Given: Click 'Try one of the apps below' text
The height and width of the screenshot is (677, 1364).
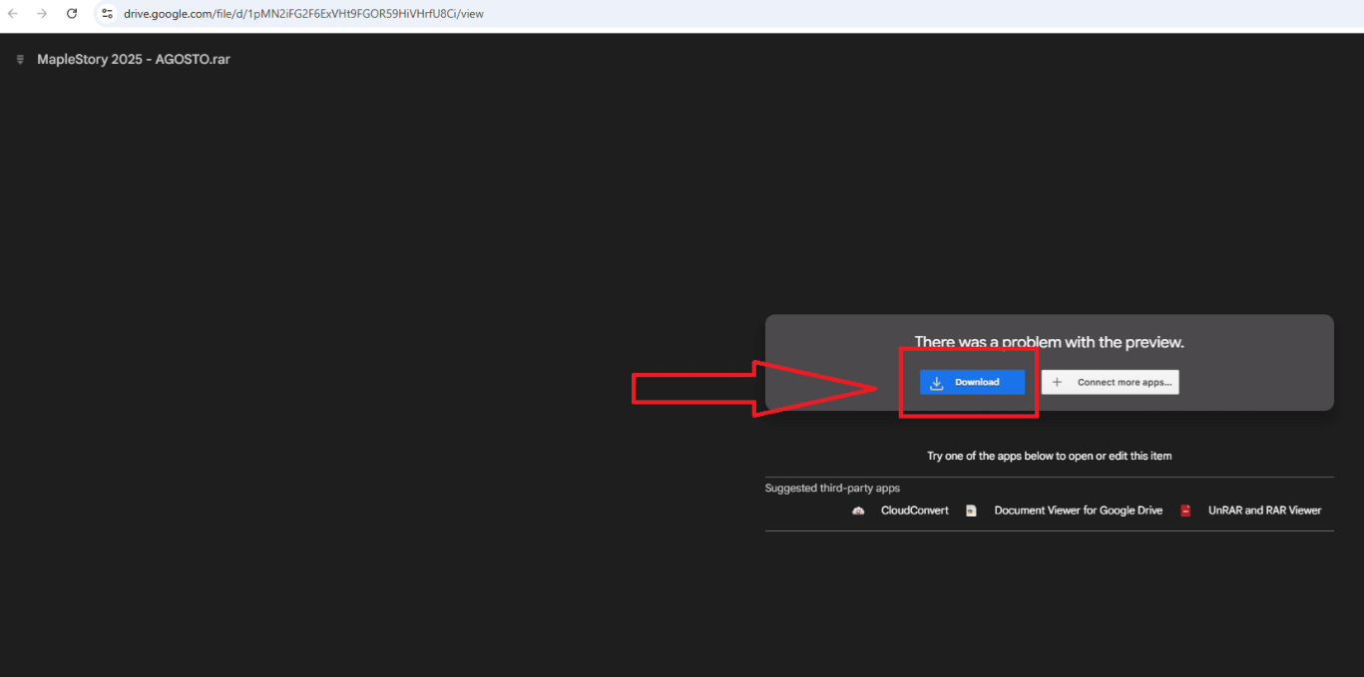Looking at the screenshot, I should point(1050,456).
